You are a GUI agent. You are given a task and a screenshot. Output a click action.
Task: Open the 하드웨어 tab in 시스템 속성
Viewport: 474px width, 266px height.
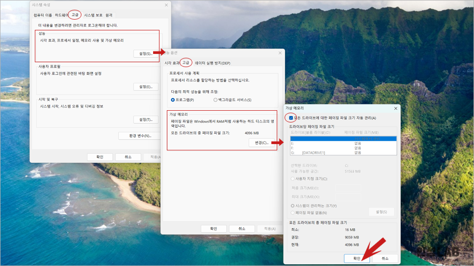tap(61, 15)
